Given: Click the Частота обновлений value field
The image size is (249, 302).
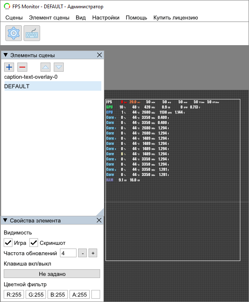Looking at the screenshot, I should coord(68,253).
